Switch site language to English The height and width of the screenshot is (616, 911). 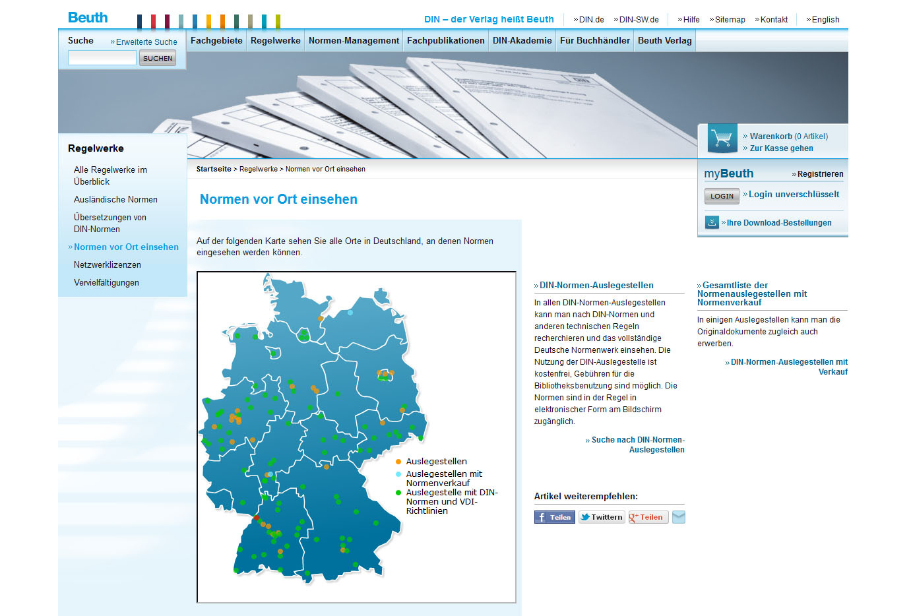[x=825, y=20]
